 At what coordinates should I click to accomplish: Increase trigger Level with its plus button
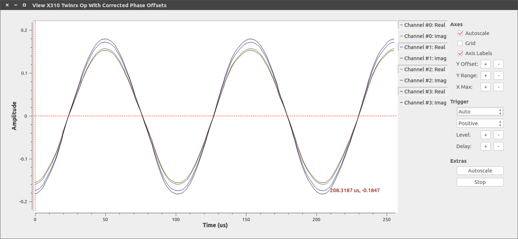485,135
